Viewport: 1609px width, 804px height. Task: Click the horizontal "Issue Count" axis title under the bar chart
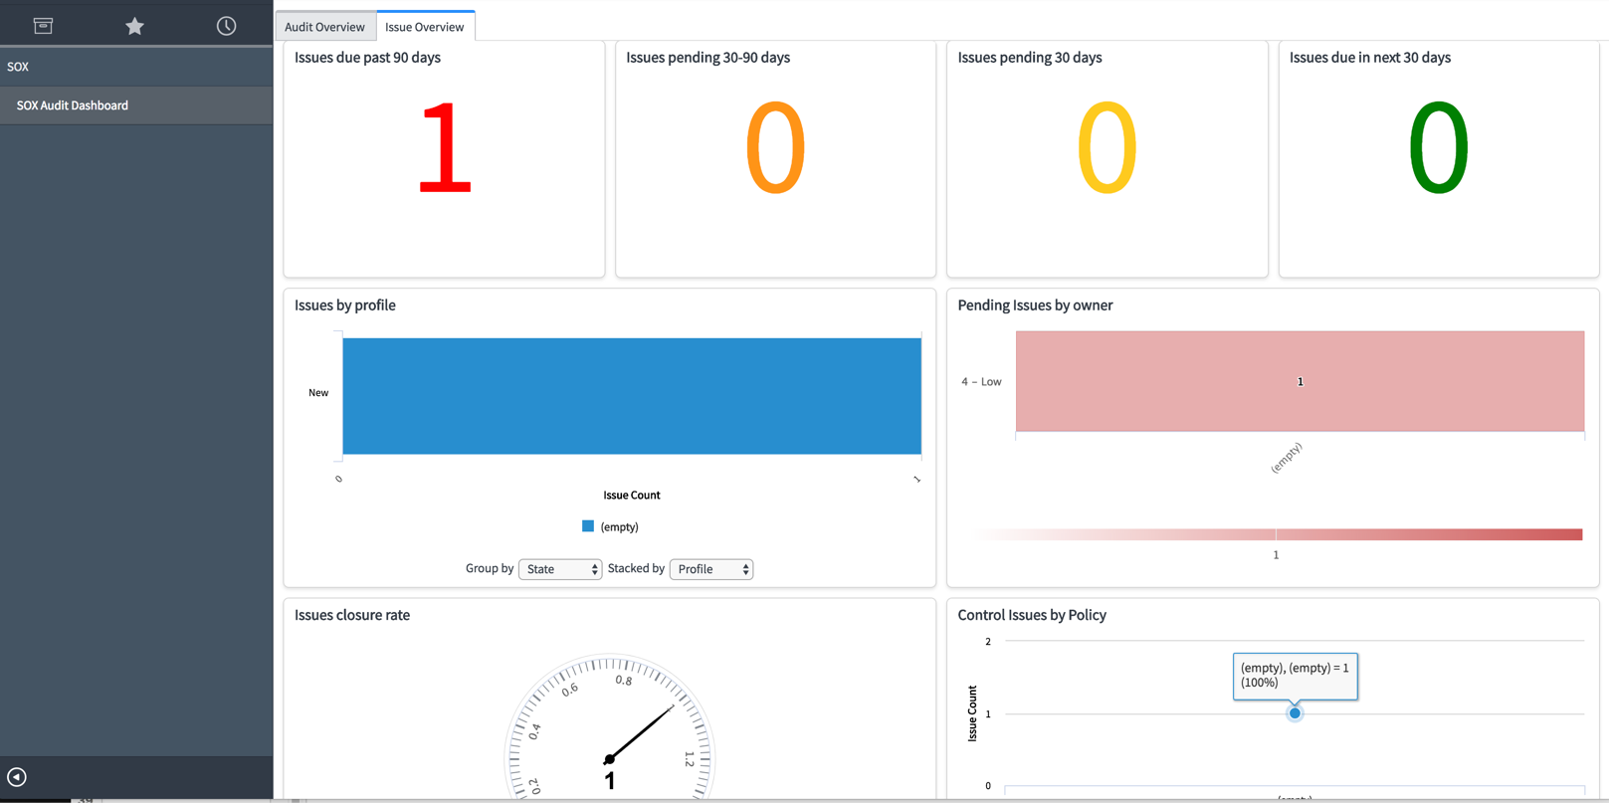tap(632, 495)
